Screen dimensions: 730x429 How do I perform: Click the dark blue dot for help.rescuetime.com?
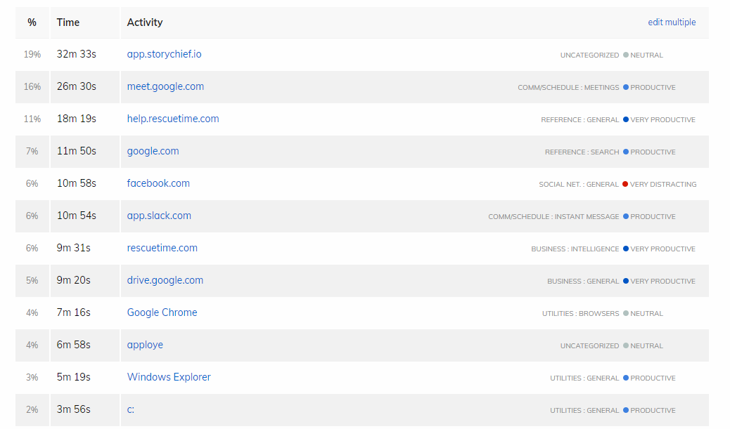click(625, 120)
